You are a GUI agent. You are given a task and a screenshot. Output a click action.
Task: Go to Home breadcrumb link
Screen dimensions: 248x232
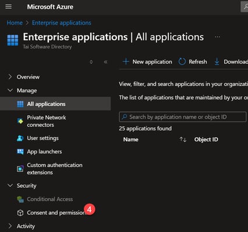coord(15,23)
